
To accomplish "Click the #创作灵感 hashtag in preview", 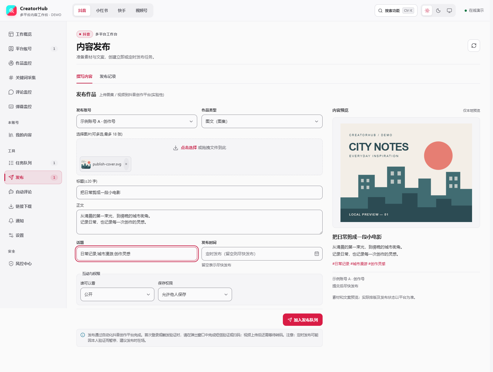I will click(x=377, y=264).
